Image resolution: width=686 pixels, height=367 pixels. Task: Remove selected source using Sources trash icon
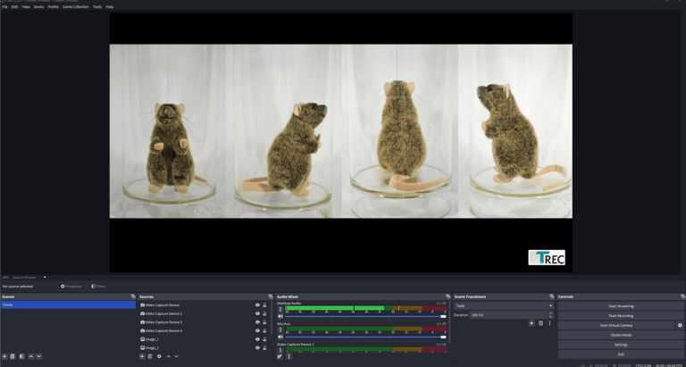pos(150,356)
